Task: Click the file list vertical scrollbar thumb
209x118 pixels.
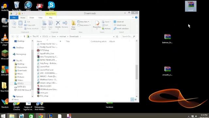Action: [137, 72]
